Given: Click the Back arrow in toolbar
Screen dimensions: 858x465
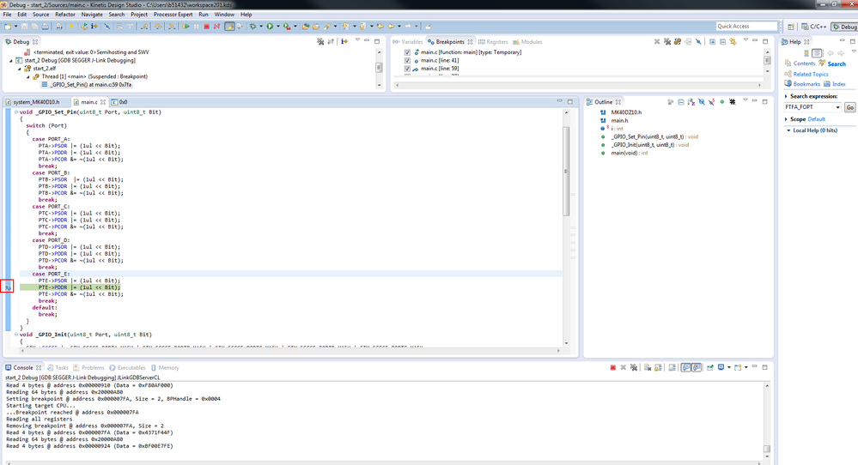Looking at the screenshot, I should [x=391, y=27].
